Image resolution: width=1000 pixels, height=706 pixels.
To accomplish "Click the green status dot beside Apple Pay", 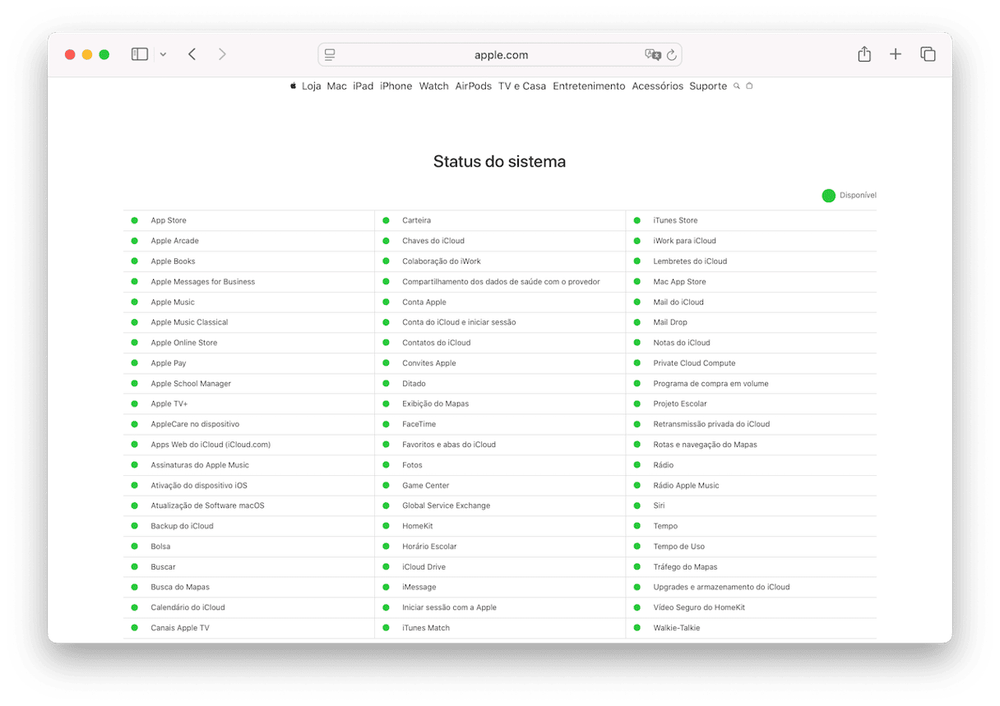I will click(134, 363).
